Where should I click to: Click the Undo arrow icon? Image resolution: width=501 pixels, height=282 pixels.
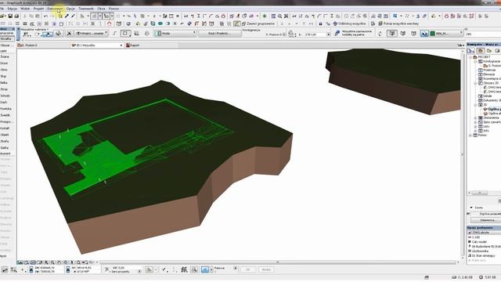45,16
